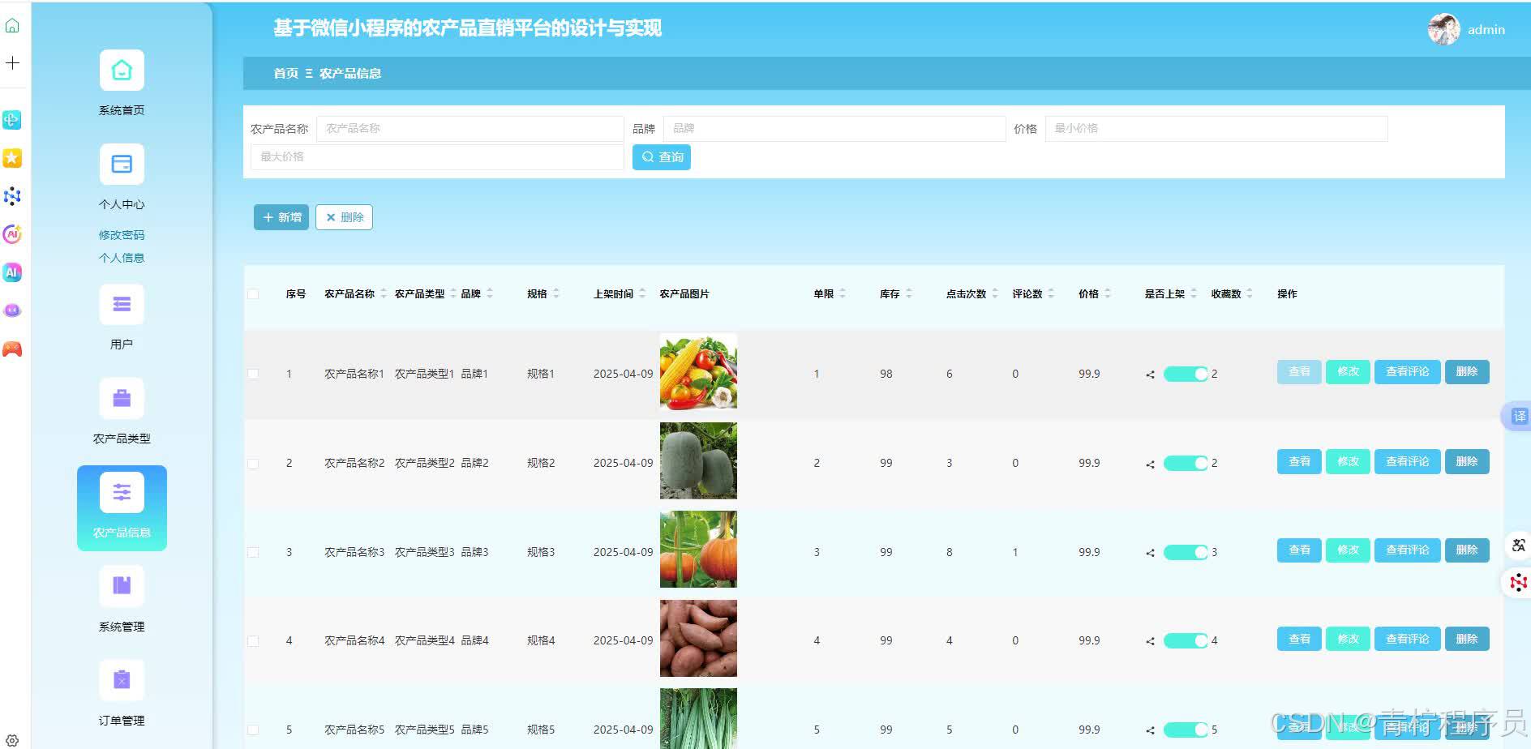Click the share icon in row 1
The width and height of the screenshot is (1531, 749).
[x=1148, y=374]
